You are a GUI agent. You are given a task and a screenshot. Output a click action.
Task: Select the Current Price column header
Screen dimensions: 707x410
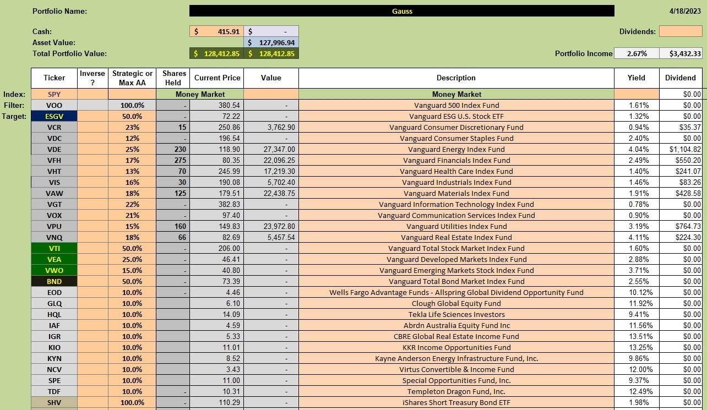(x=216, y=78)
